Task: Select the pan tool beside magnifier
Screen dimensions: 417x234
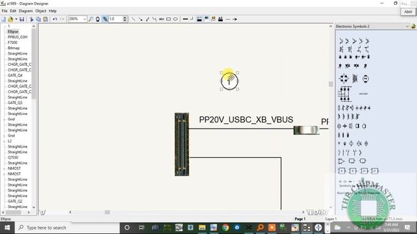Action: [98, 19]
